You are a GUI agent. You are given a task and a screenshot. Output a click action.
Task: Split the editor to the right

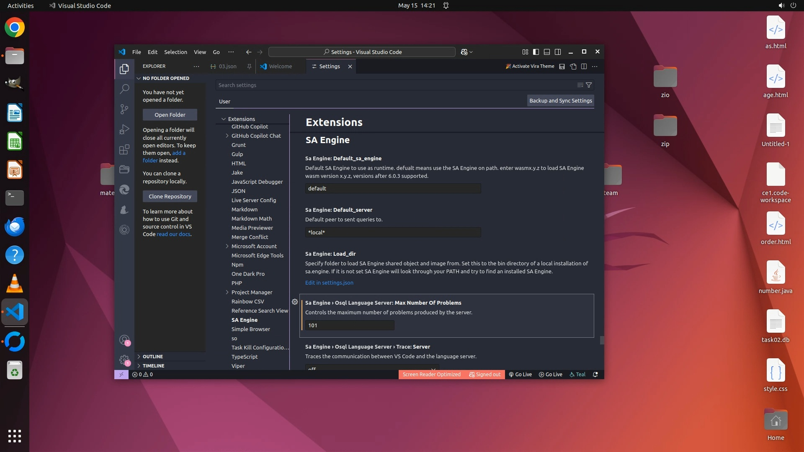[584, 67]
